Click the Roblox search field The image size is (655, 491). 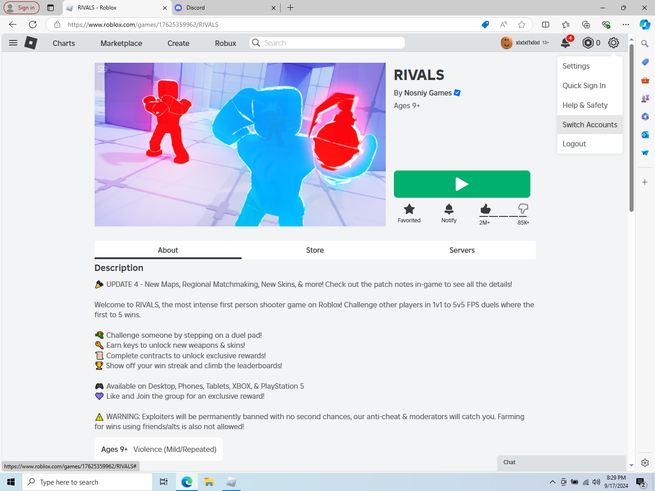click(x=327, y=43)
